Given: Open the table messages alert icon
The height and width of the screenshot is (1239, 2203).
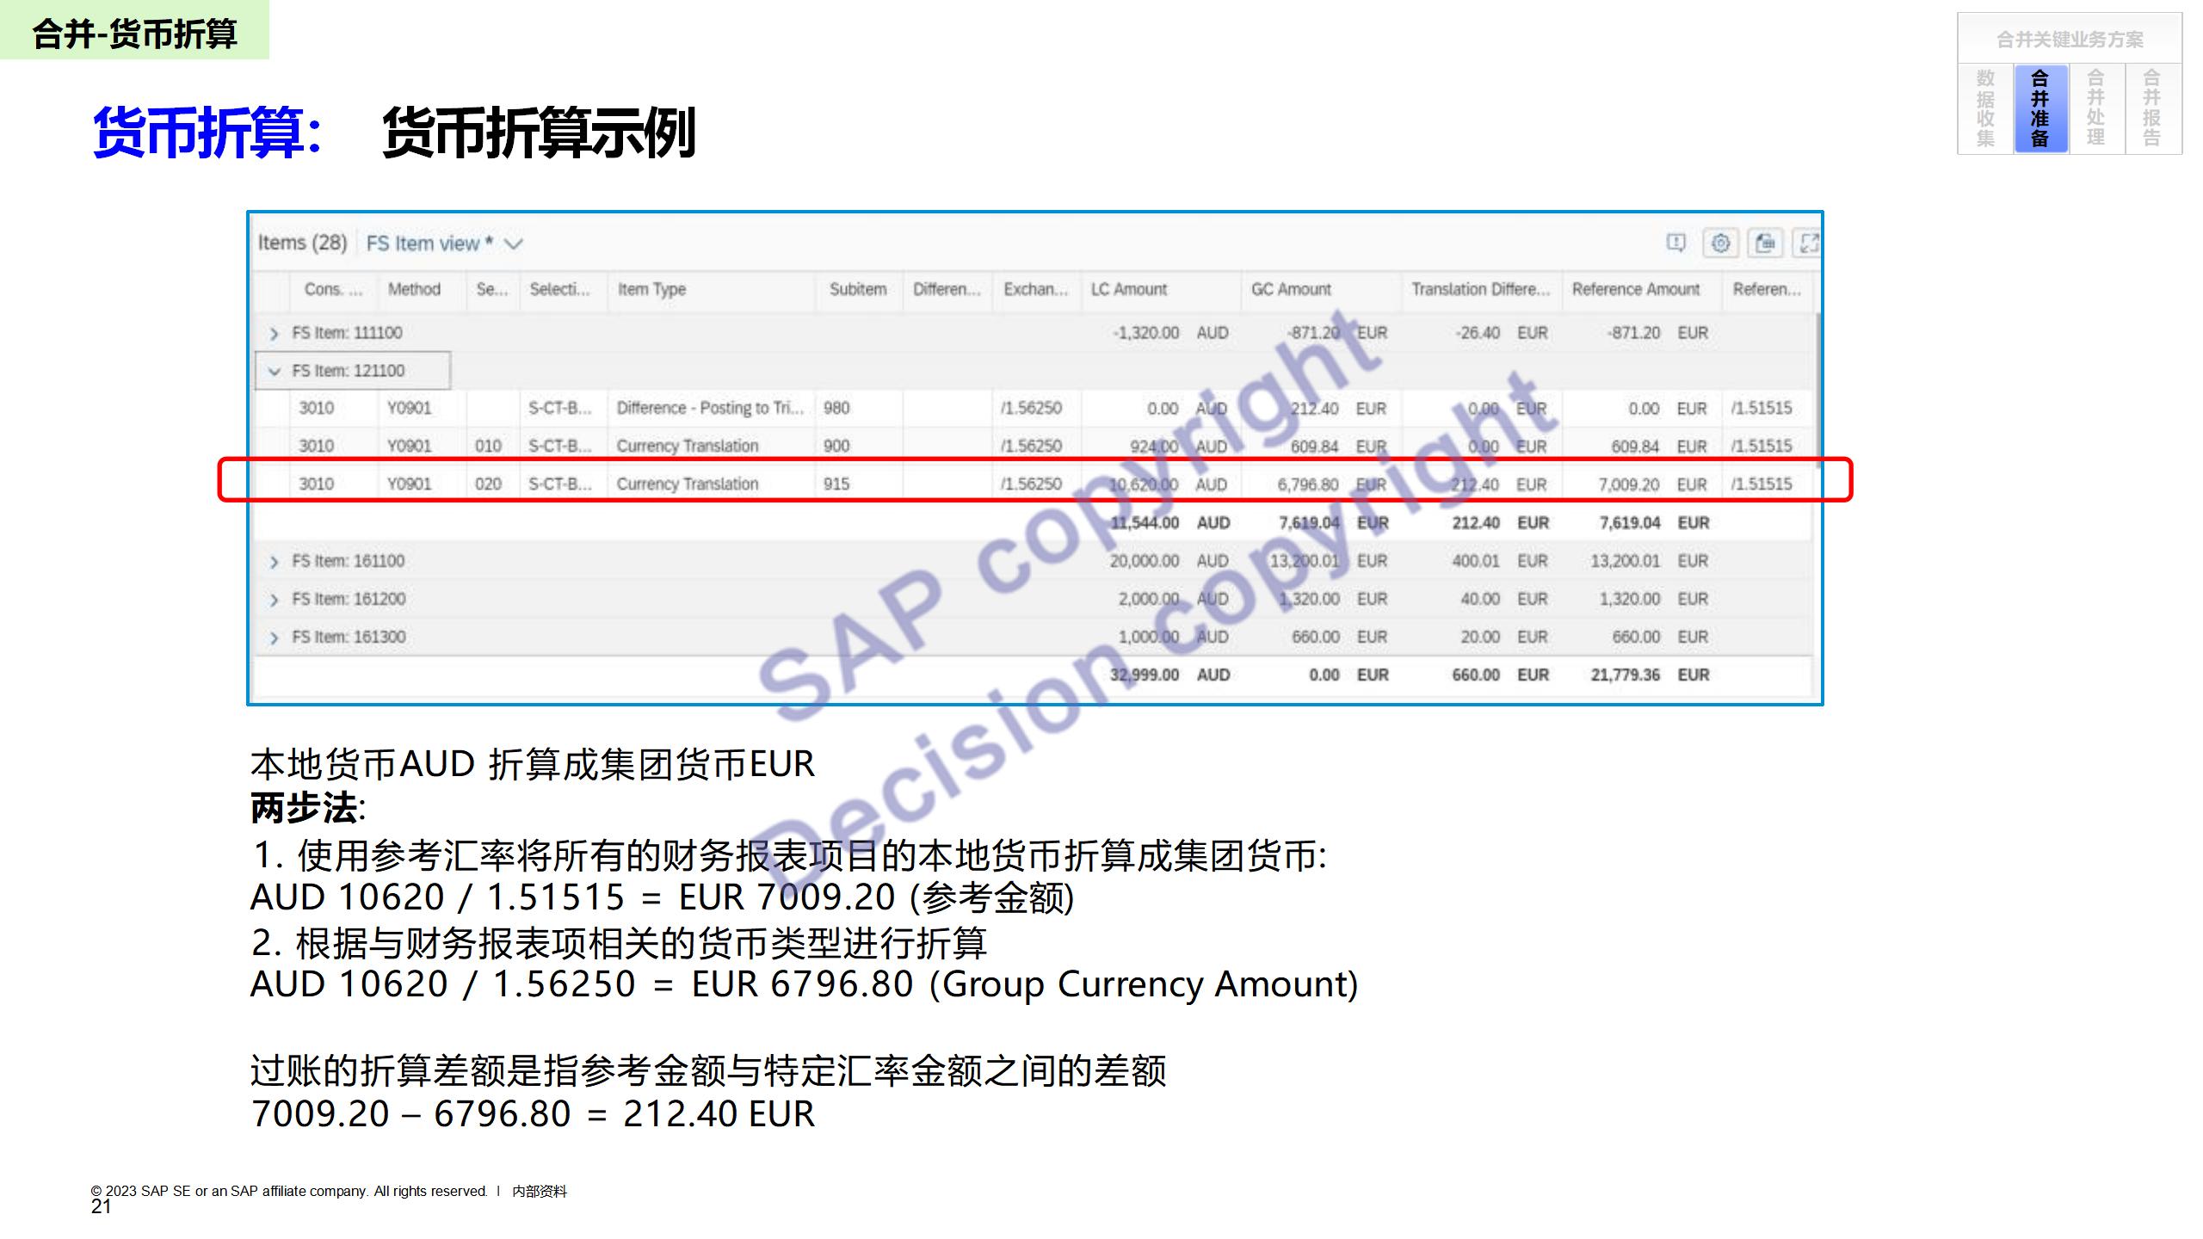Looking at the screenshot, I should [x=1675, y=243].
